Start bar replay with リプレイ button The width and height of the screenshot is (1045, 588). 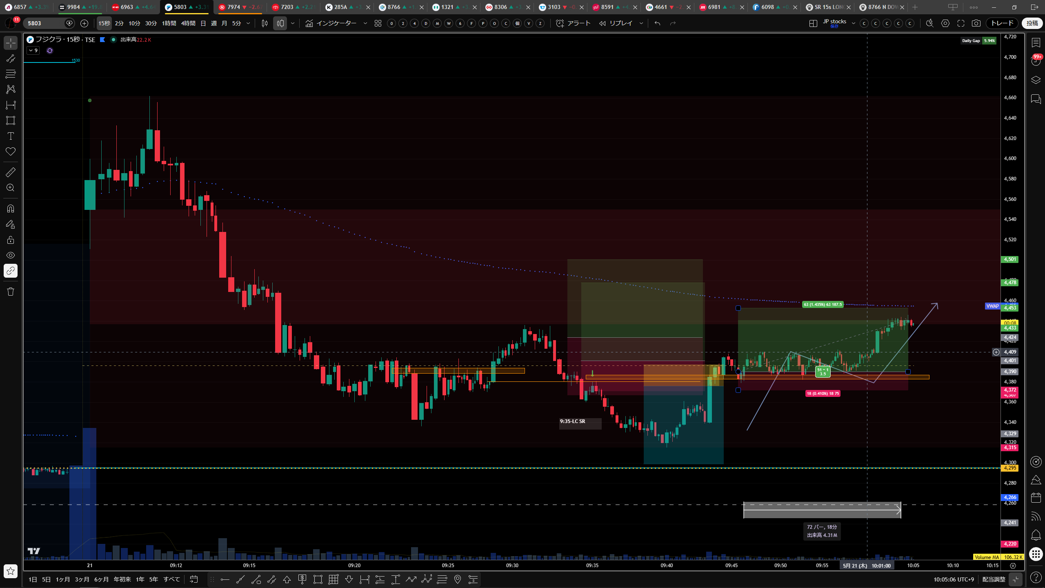(x=616, y=23)
